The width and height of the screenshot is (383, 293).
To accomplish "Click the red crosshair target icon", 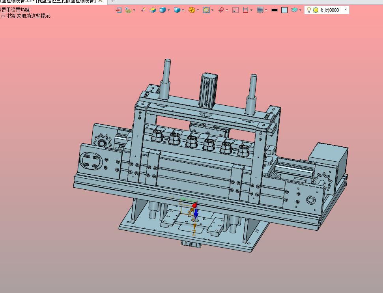I will pos(221,10).
